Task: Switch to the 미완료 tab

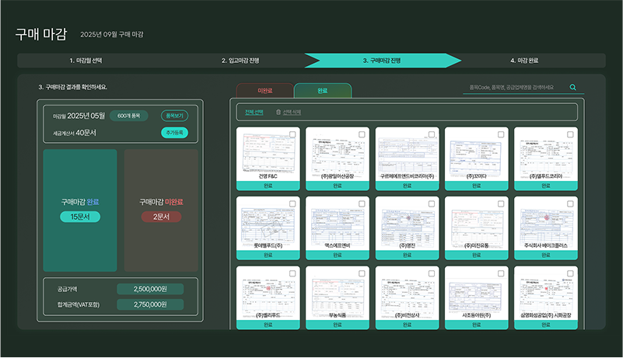Action: point(264,91)
